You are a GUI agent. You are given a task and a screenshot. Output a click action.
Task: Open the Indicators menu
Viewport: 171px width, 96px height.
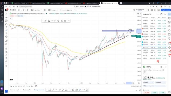[36, 10]
